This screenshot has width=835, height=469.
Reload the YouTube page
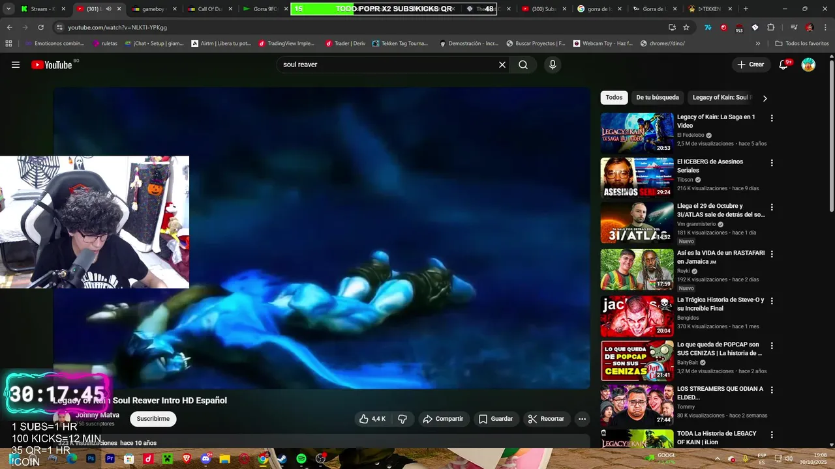(x=40, y=27)
